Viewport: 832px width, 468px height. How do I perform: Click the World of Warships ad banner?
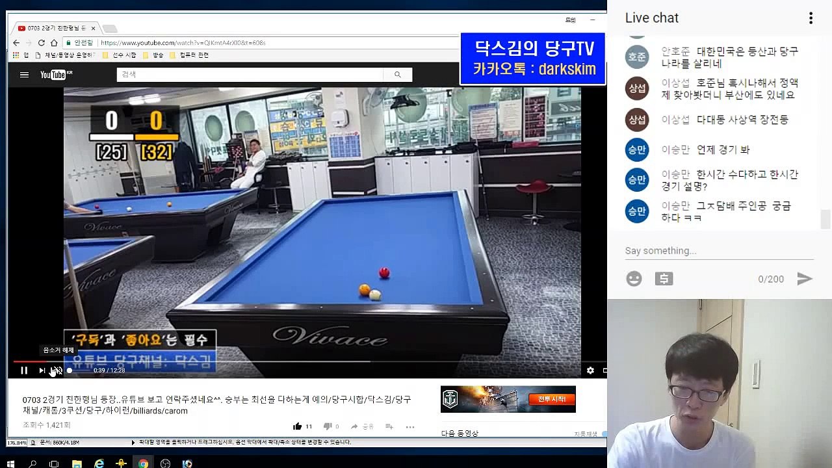[508, 399]
